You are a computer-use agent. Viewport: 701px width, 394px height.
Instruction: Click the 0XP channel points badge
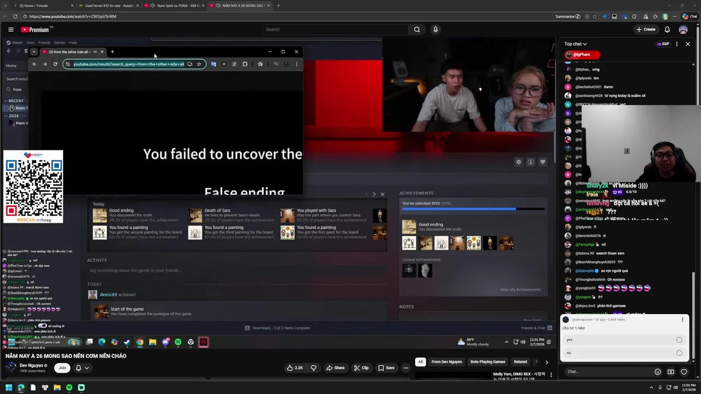[x=663, y=44]
